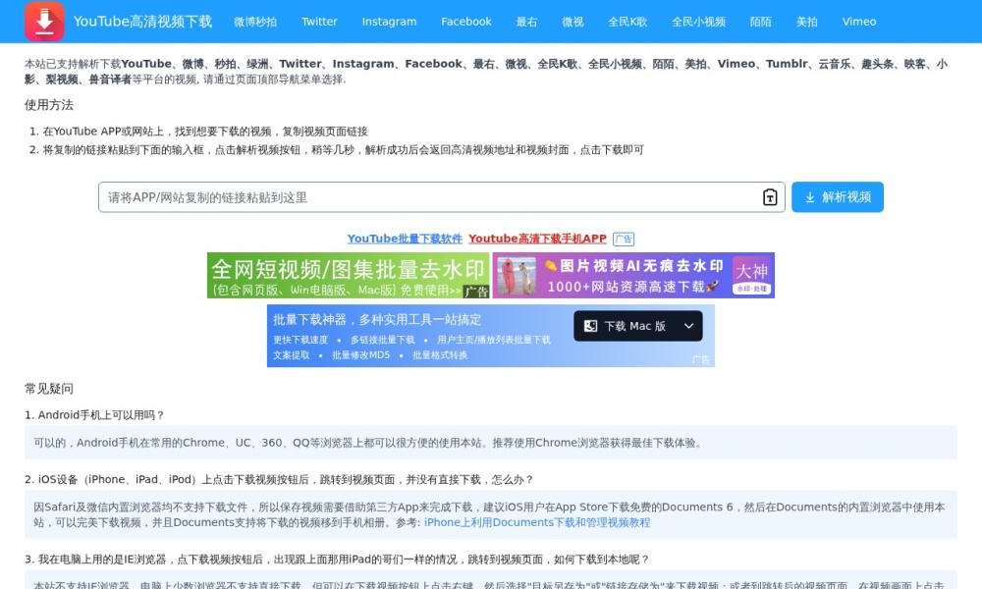The width and height of the screenshot is (982, 589).
Task: Click step 1 '在YouTube APP或网站上' instruction
Action: pos(205,132)
